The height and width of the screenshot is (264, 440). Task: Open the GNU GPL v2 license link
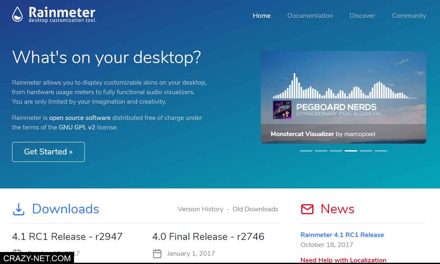(x=77, y=127)
